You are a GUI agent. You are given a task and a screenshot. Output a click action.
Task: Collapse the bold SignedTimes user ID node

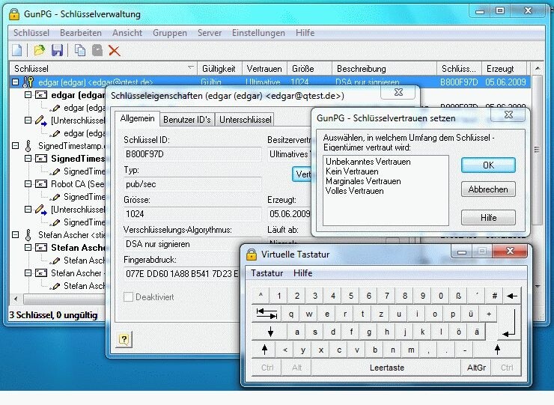pos(28,158)
